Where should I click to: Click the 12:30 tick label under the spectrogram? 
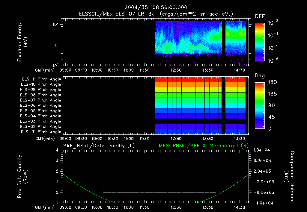(176, 70)
